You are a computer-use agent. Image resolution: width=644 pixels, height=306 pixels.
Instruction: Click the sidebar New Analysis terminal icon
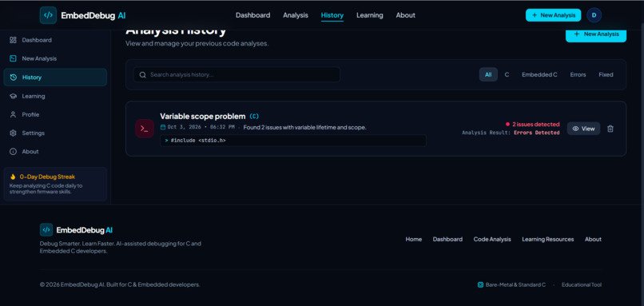(13, 59)
